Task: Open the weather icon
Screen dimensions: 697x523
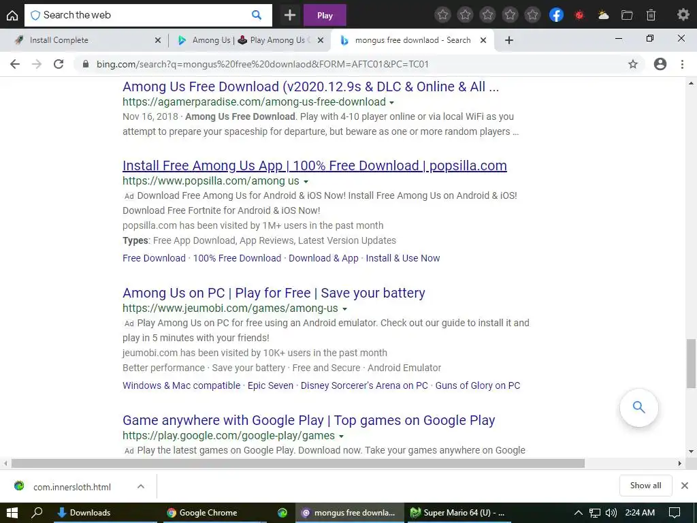Action: point(603,16)
